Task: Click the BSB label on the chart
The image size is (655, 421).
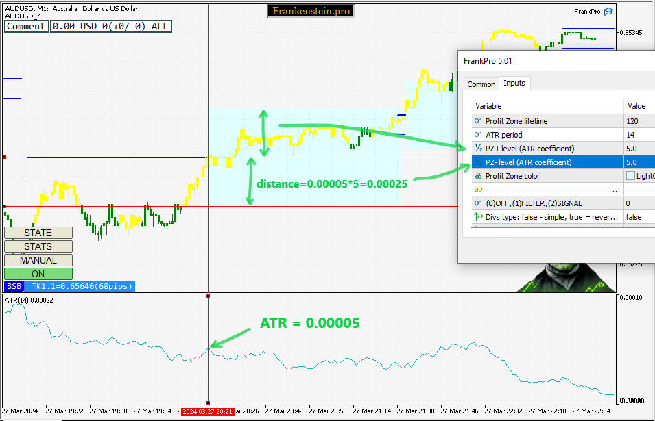Action: tap(14, 286)
